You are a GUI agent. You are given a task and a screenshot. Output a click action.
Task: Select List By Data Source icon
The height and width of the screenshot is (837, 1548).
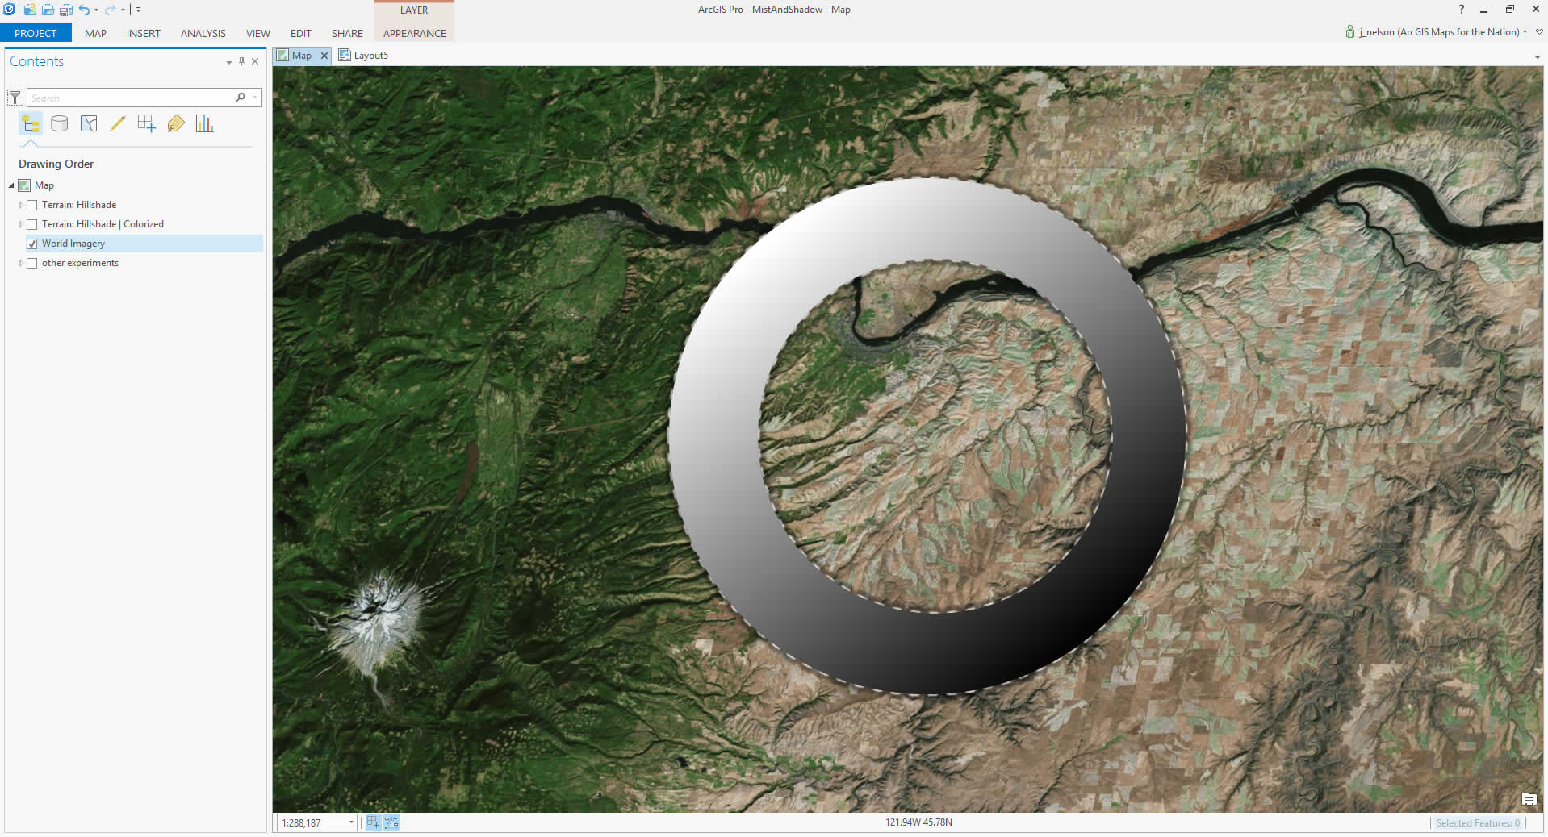coord(60,123)
